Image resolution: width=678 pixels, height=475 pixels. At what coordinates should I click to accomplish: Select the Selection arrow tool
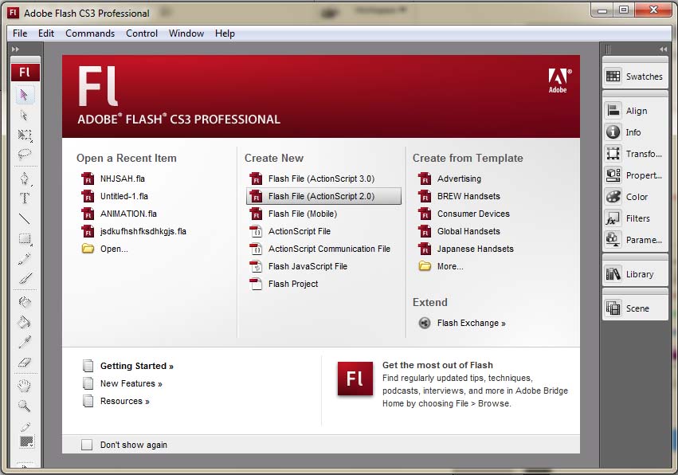coord(24,95)
